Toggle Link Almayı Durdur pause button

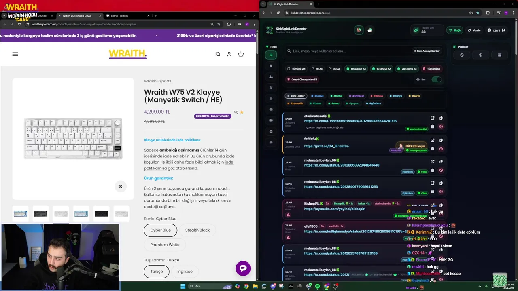pyautogui.click(x=427, y=51)
